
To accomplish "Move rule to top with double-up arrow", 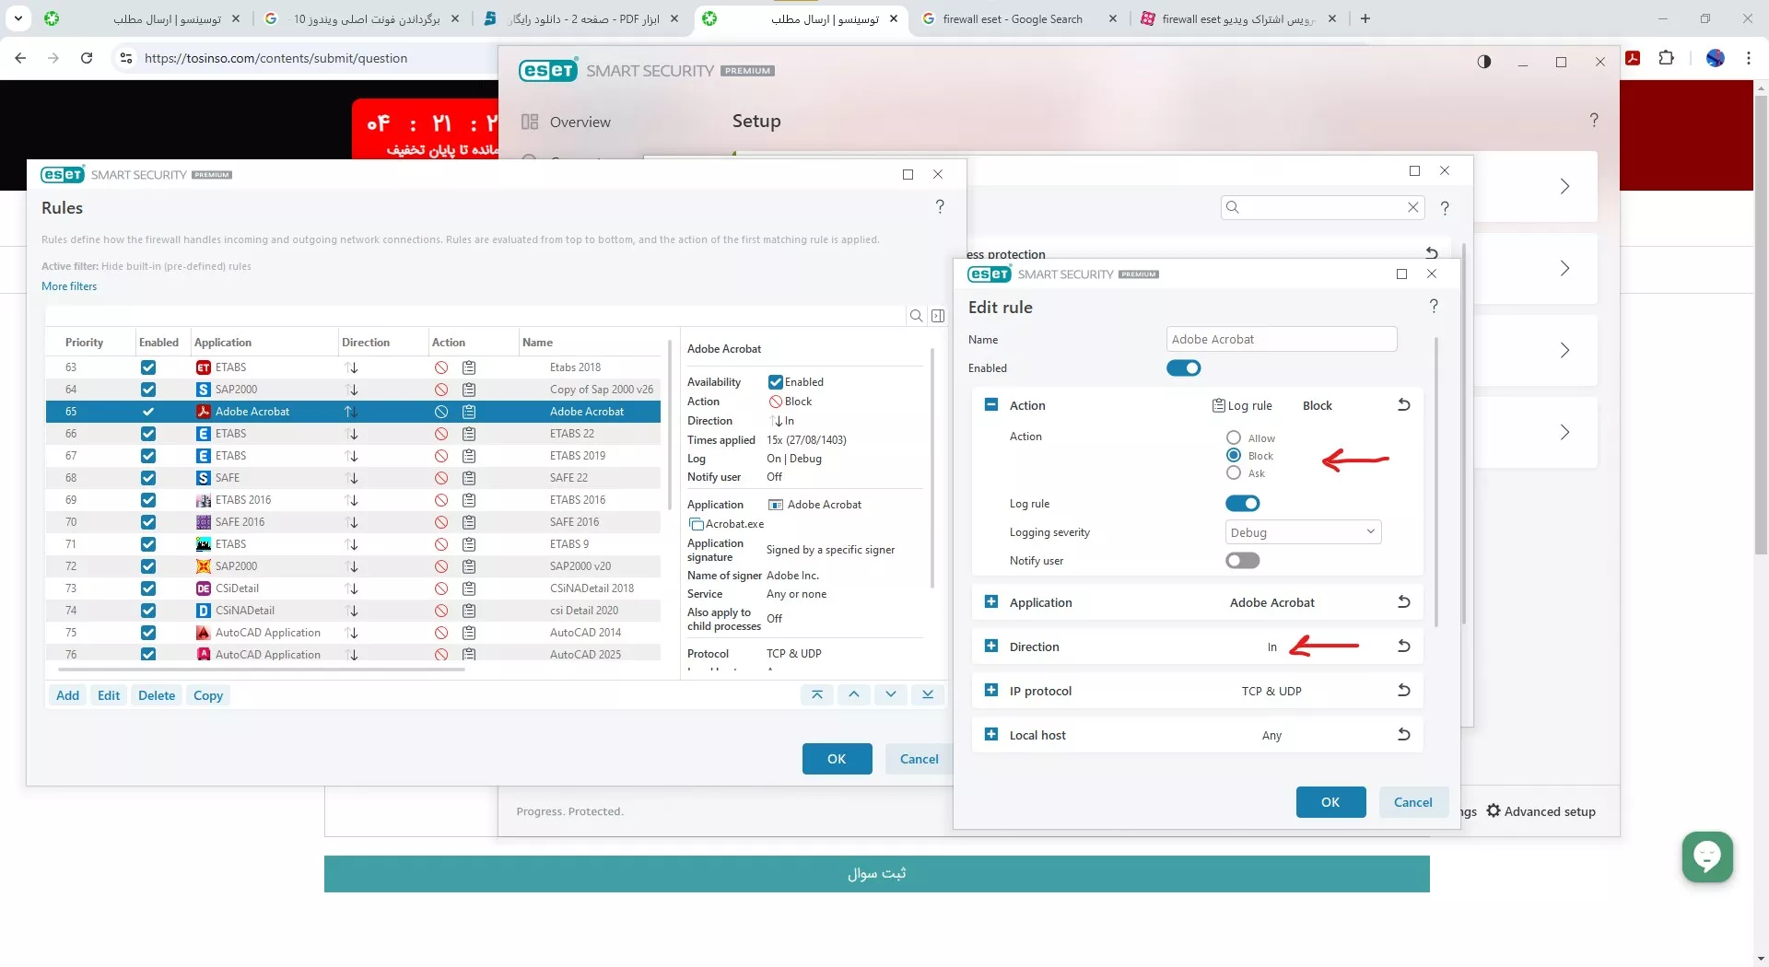I will pyautogui.click(x=817, y=694).
